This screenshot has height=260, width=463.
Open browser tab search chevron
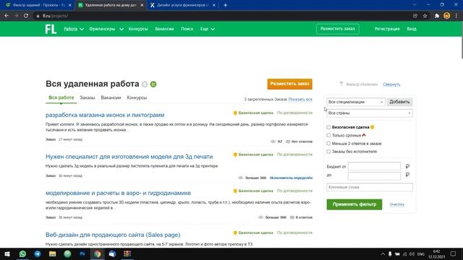point(415,5)
